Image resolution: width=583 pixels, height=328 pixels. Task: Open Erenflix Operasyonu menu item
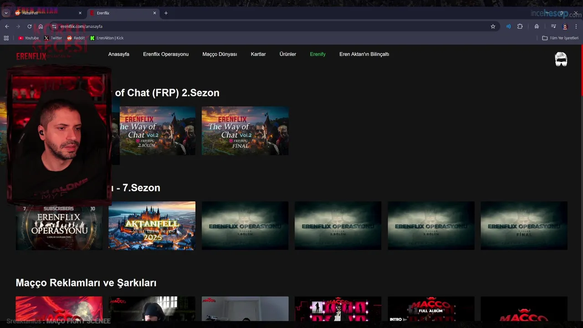tap(166, 54)
